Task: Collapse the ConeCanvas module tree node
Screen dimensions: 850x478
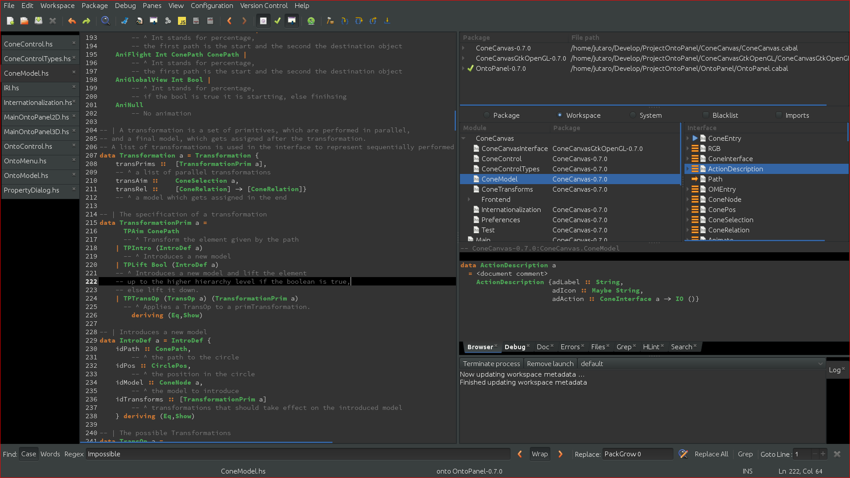Action: pos(464,139)
